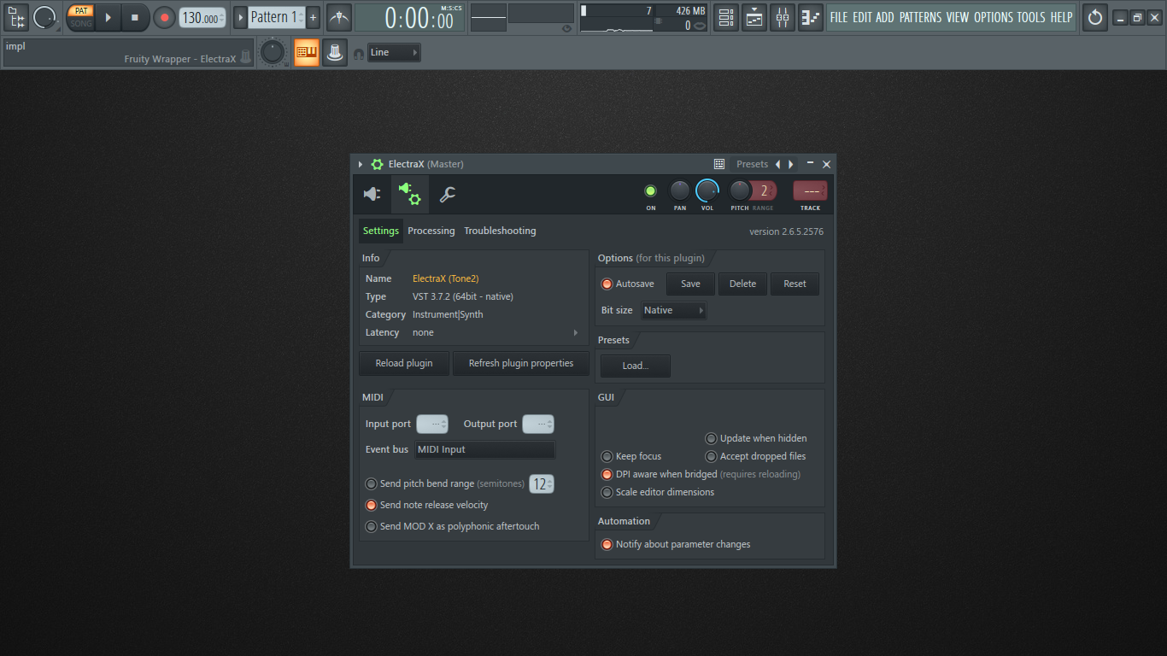This screenshot has width=1167, height=656.
Task: Open the browser/plugin picker icon in toolbar
Action: (x=15, y=17)
